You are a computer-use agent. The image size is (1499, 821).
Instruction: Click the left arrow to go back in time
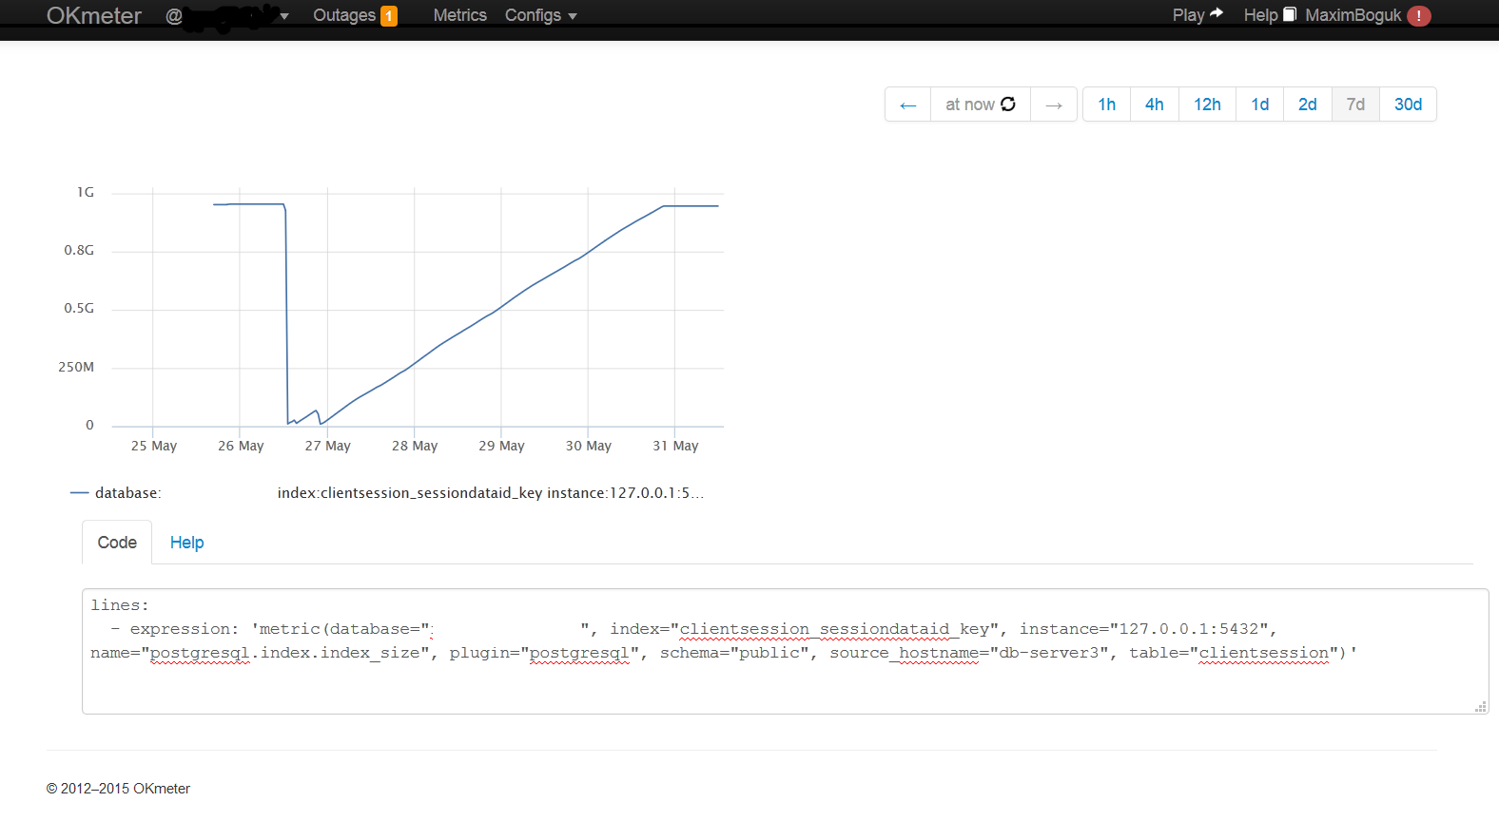[x=907, y=105]
